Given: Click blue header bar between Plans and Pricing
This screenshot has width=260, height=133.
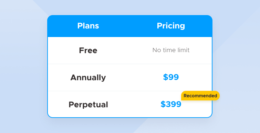Looking at the screenshot, I should click(129, 26).
